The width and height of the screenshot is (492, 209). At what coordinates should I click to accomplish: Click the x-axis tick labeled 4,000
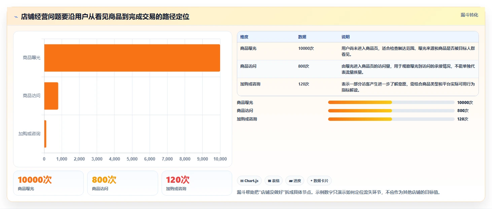tap(114, 159)
